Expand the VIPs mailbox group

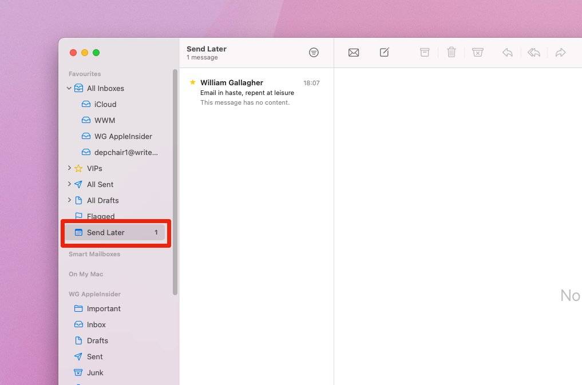click(69, 168)
